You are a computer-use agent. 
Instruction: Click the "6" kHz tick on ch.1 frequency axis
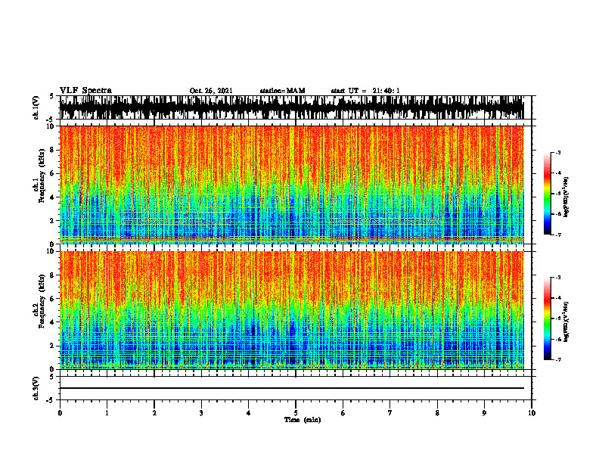point(53,173)
